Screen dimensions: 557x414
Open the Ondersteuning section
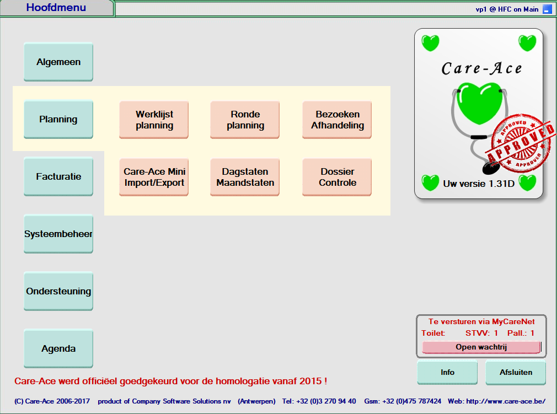pos(58,291)
